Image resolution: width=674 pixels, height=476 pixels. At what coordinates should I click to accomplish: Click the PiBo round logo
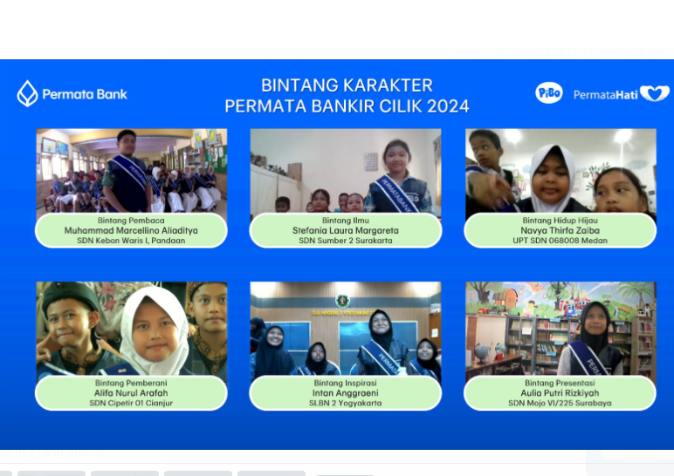click(549, 92)
